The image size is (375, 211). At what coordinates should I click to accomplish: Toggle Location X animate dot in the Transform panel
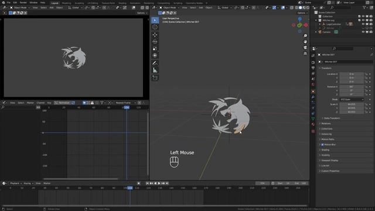pyautogui.click(x=370, y=74)
